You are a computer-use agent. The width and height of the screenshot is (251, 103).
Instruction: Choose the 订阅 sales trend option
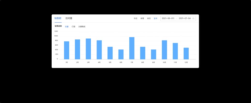73,27
